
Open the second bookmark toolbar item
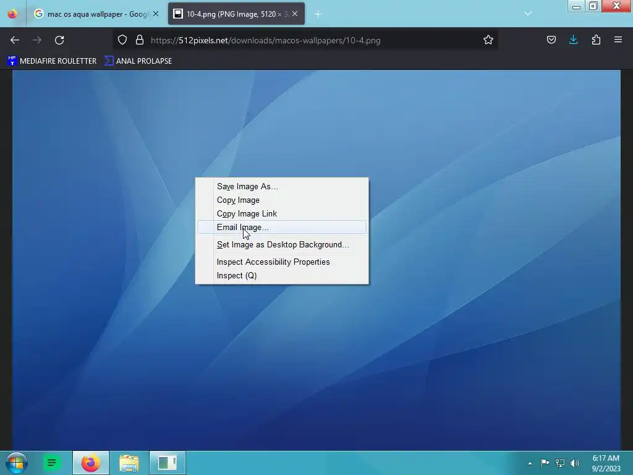tap(138, 61)
